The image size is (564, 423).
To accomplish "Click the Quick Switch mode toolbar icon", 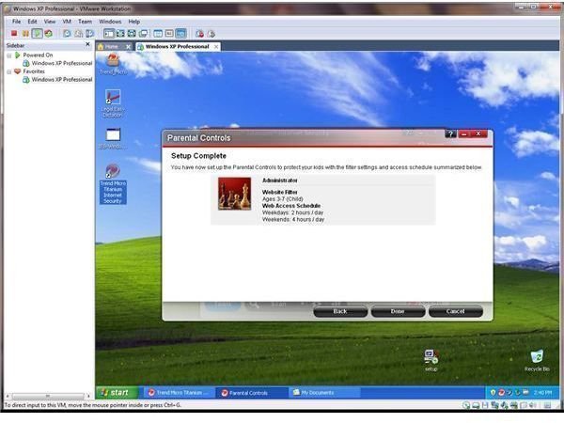I will [120, 34].
